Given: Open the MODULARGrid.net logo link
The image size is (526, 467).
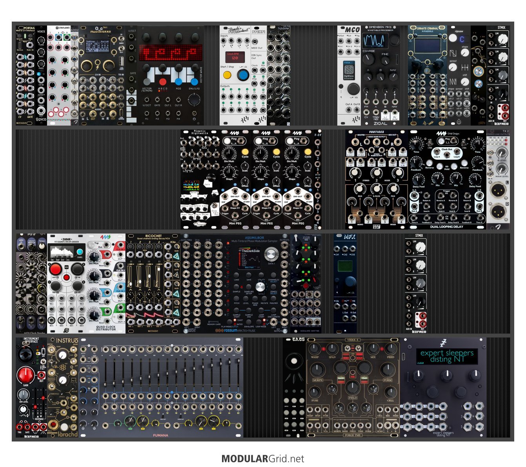Looking at the screenshot, I should [x=263, y=458].
